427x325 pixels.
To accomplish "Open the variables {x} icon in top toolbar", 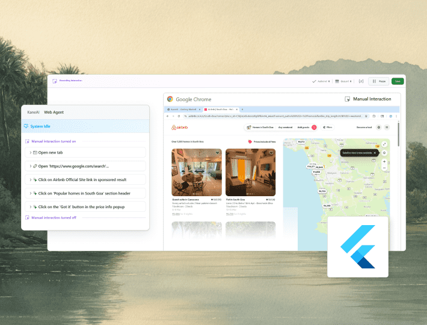I will pyautogui.click(x=361, y=81).
